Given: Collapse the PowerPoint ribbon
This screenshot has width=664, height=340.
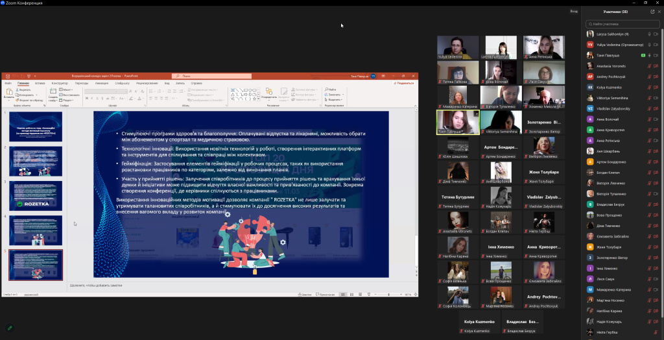Looking at the screenshot, I should [415, 104].
